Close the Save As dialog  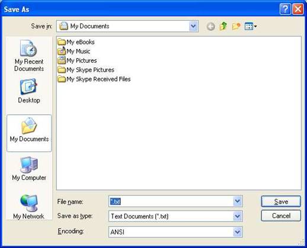click(298, 9)
